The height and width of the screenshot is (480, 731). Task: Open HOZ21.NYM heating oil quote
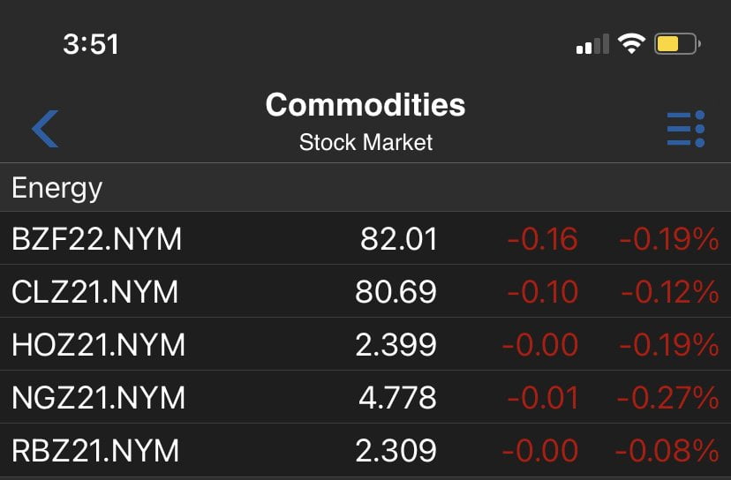click(x=99, y=345)
